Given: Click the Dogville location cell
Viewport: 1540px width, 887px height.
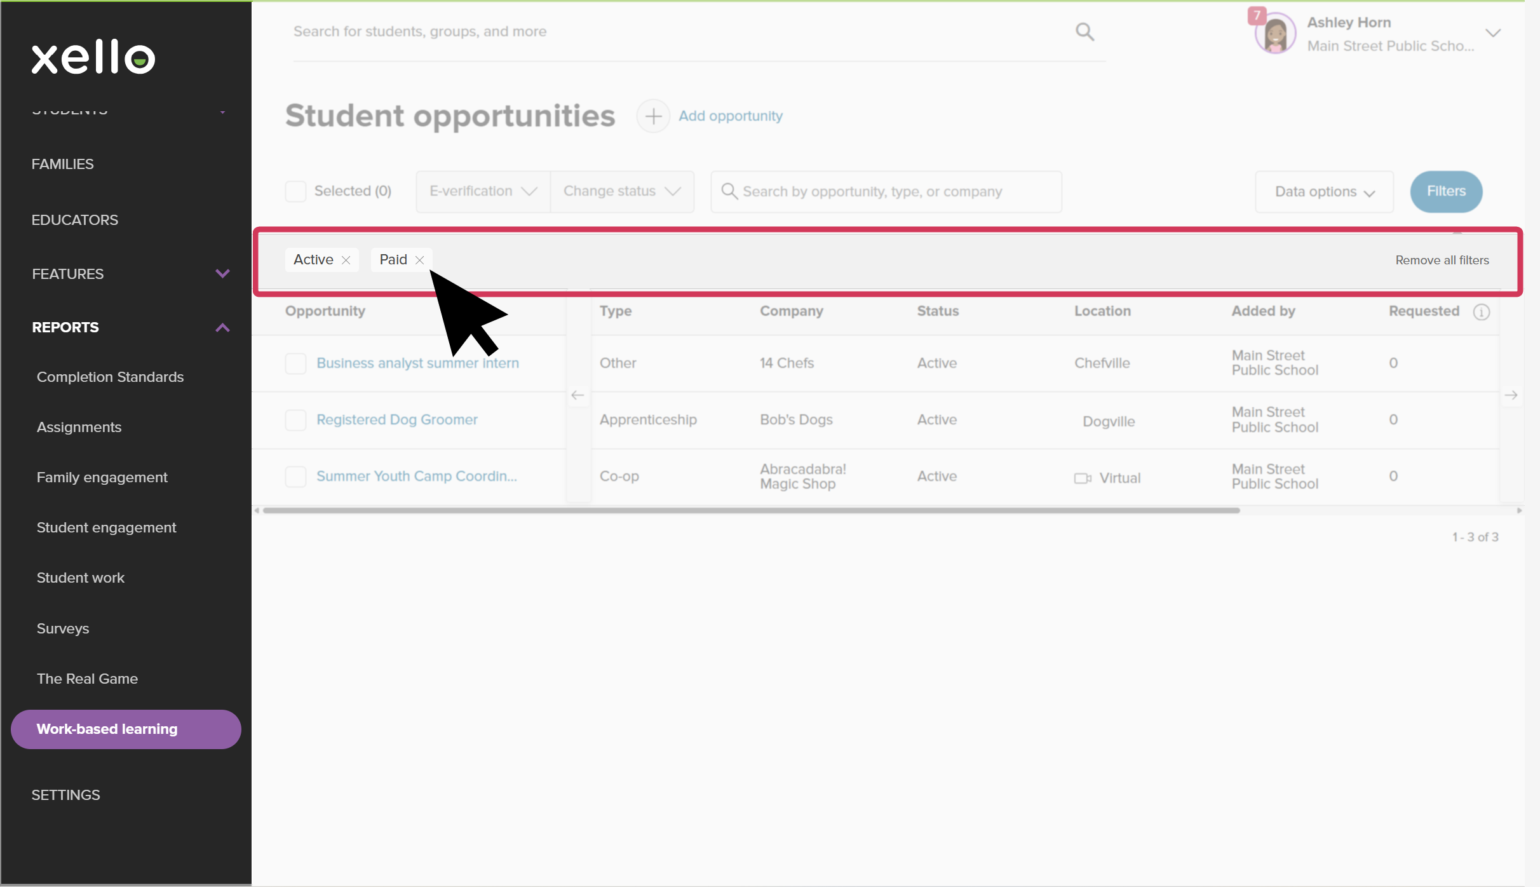Looking at the screenshot, I should (x=1109, y=422).
